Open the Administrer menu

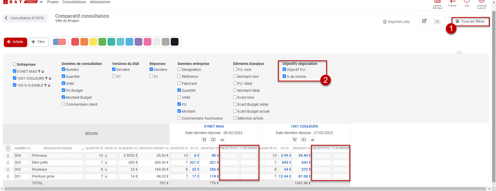[x=100, y=2]
